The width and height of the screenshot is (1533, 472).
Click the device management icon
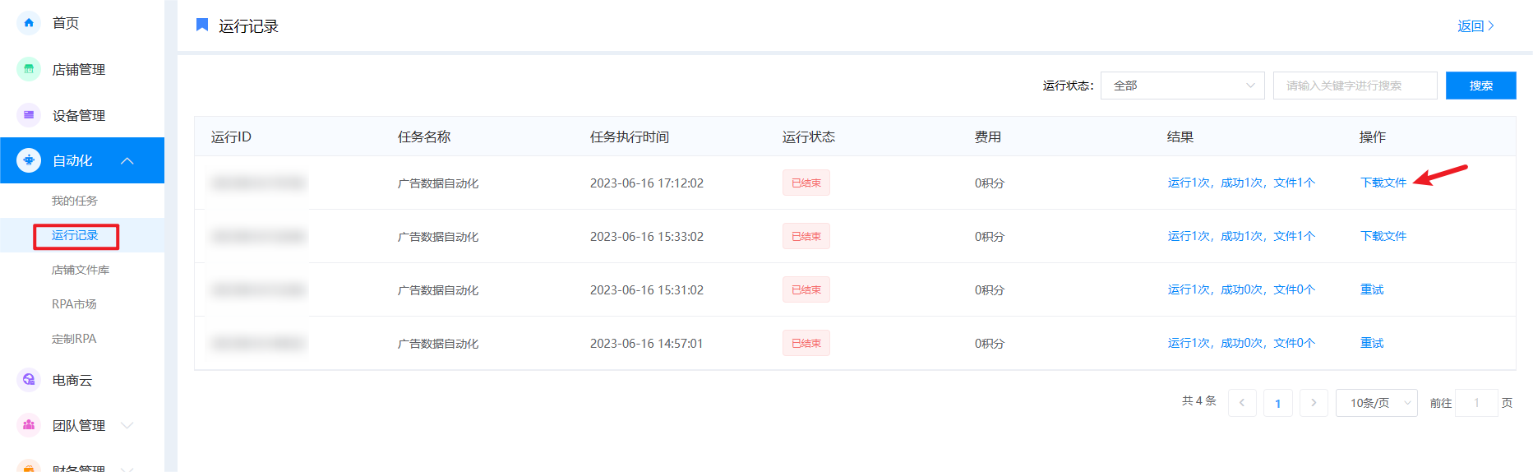29,115
